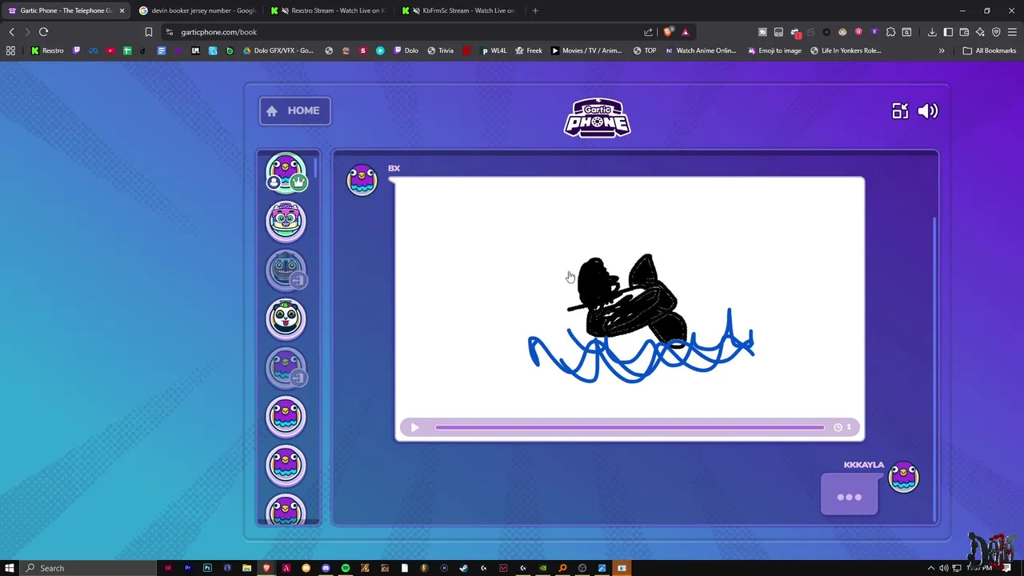1024x576 pixels.
Task: Open Discord from the taskbar
Action: click(326, 568)
